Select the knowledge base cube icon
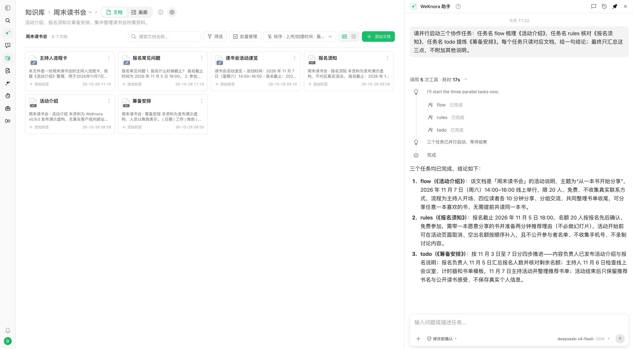The image size is (634, 349). (8, 58)
